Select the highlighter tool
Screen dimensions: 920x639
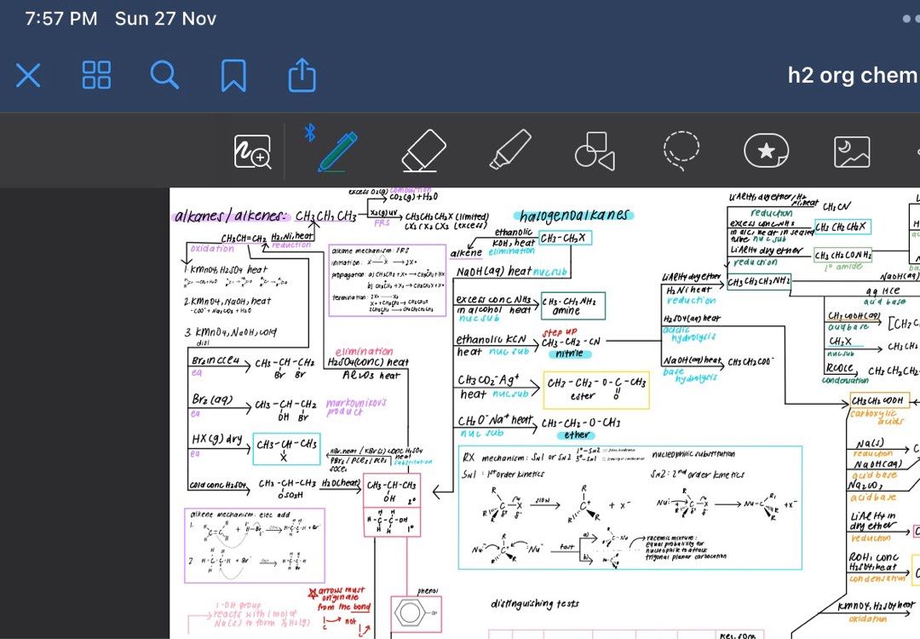pyautogui.click(x=509, y=151)
